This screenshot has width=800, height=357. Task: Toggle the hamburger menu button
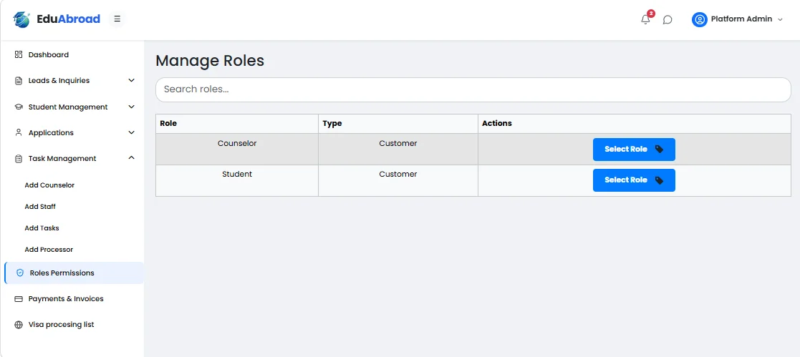click(x=117, y=19)
